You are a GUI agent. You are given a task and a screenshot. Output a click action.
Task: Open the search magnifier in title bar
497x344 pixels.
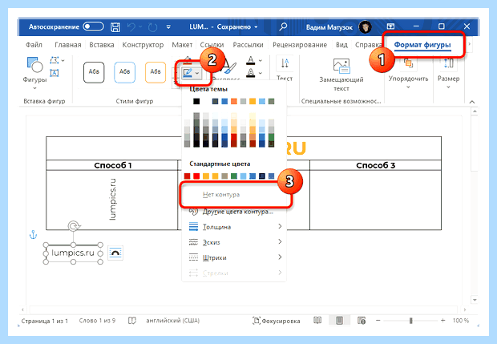coord(283,26)
